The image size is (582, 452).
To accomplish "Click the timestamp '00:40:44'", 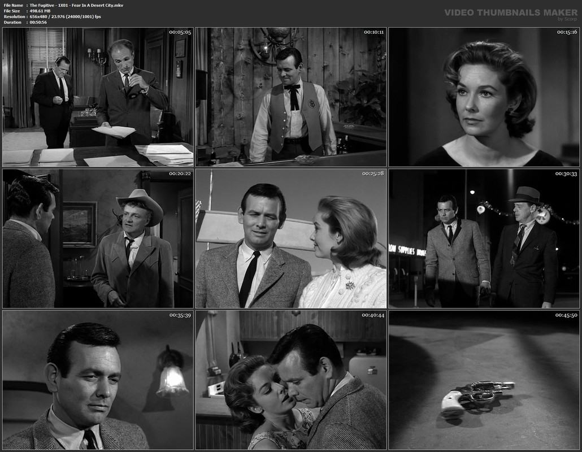I will pyautogui.click(x=373, y=315).
